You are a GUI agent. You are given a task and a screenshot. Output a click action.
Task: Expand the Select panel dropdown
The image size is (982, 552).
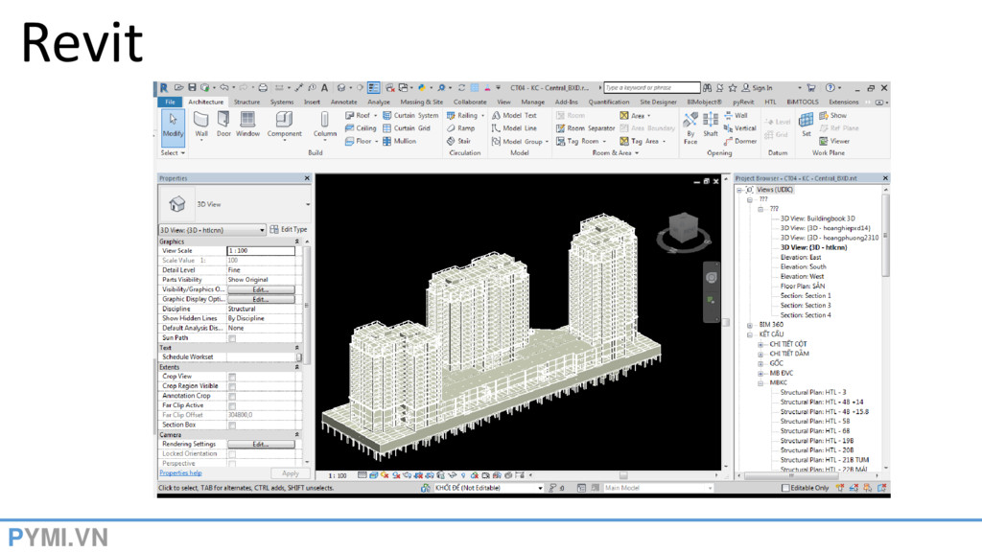[173, 152]
